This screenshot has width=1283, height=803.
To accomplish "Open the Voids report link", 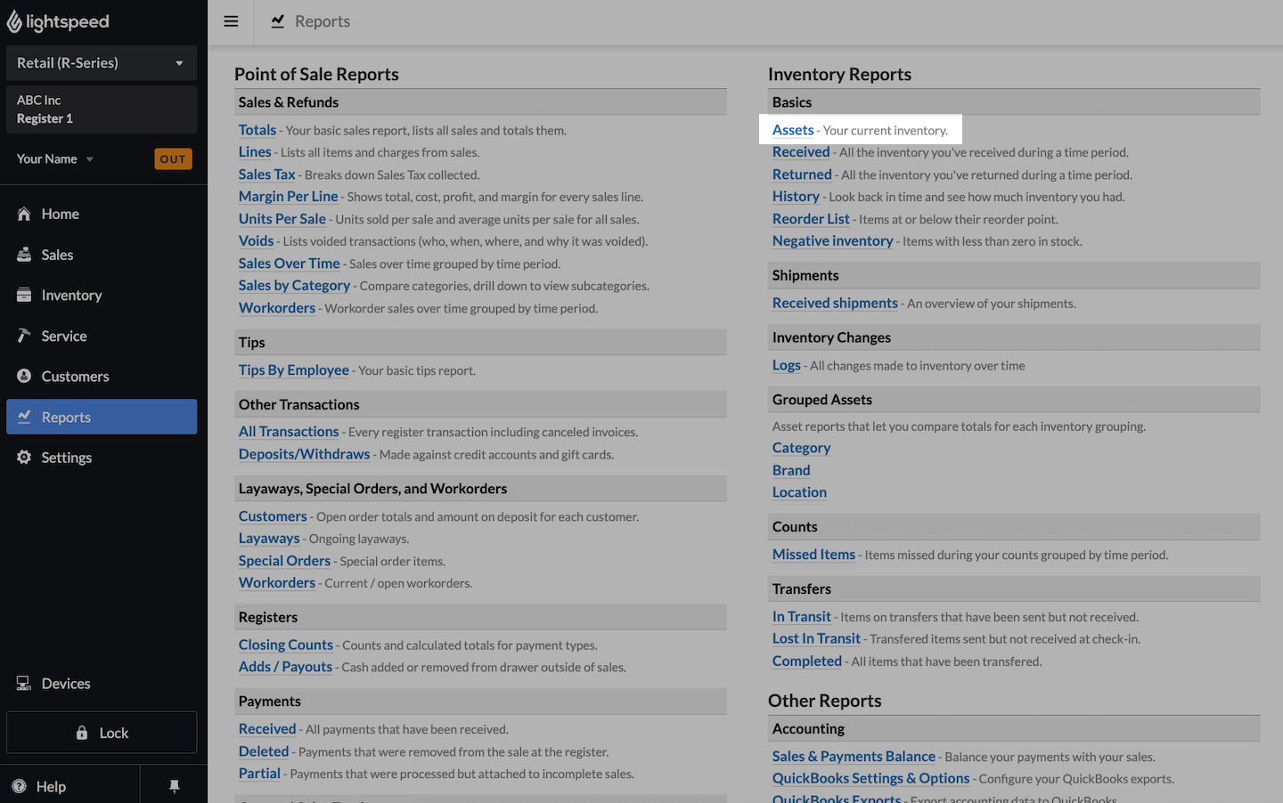I will click(256, 241).
